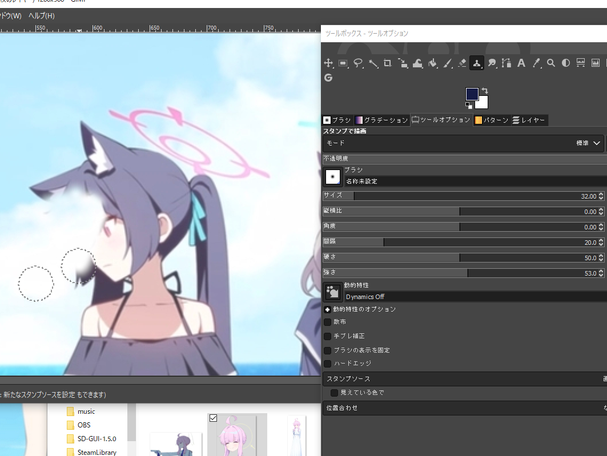The height and width of the screenshot is (456, 607).
Task: Enable the 散布 checkbox
Action: pyautogui.click(x=328, y=322)
